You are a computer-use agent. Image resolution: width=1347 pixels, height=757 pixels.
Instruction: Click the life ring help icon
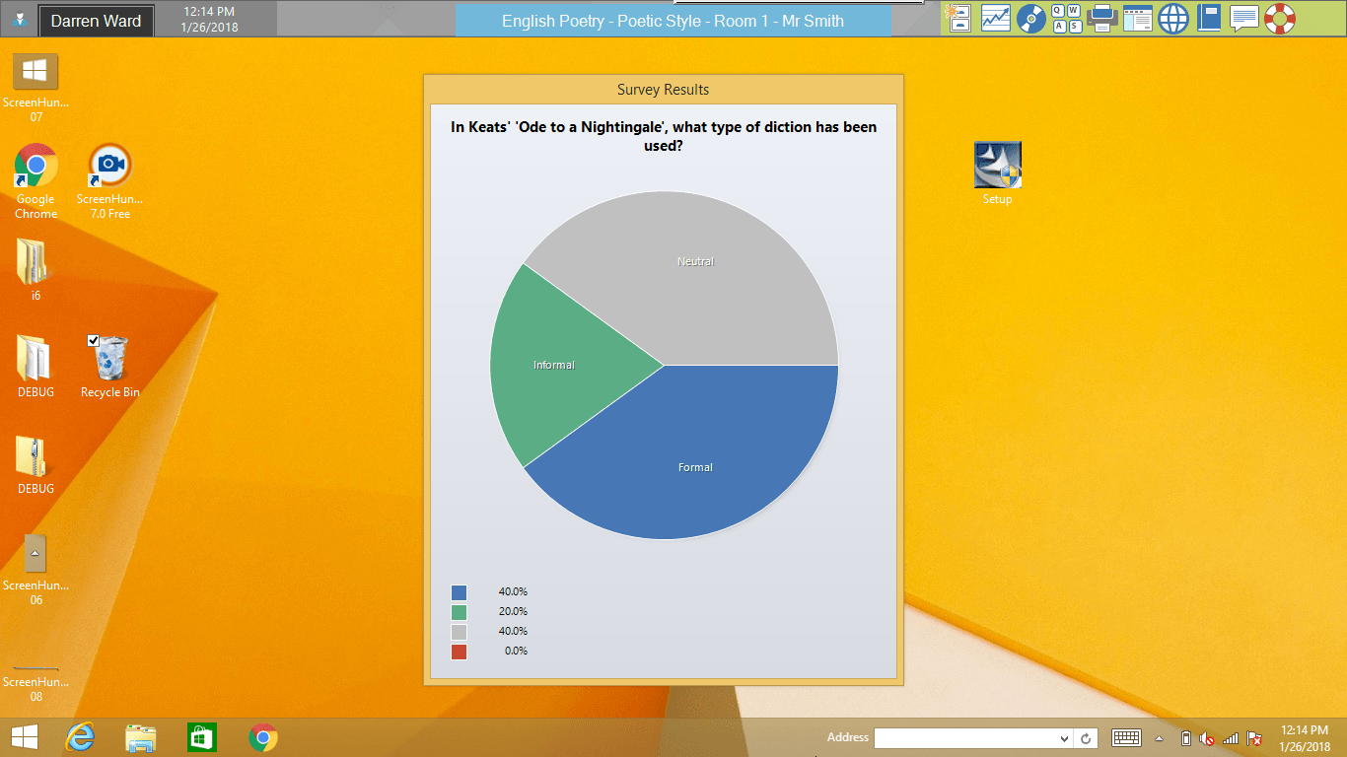click(x=1280, y=18)
